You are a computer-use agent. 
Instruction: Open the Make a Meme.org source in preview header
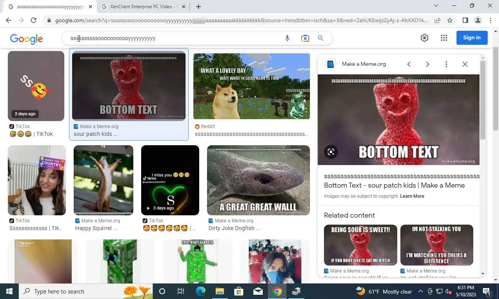[x=364, y=64]
